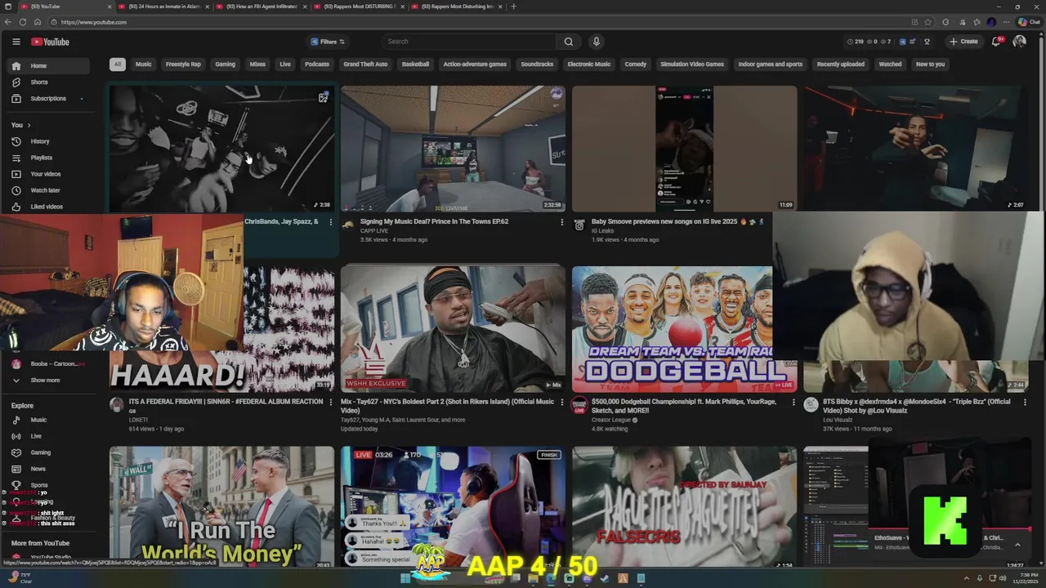The height and width of the screenshot is (588, 1046).
Task: Click the Lou Visualz channel avatar
Action: [811, 405]
